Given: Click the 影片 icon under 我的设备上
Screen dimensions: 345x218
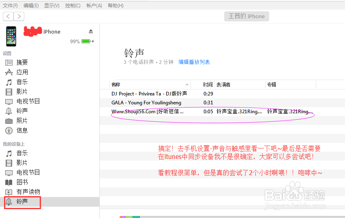Looking at the screenshot, I should (9, 163).
